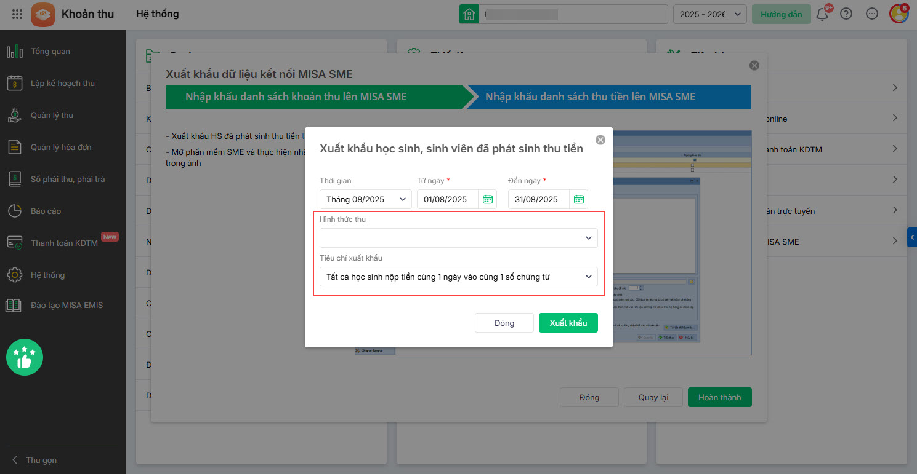917x474 pixels.
Task: Open the Hình thức thu dropdown
Action: pyautogui.click(x=459, y=238)
